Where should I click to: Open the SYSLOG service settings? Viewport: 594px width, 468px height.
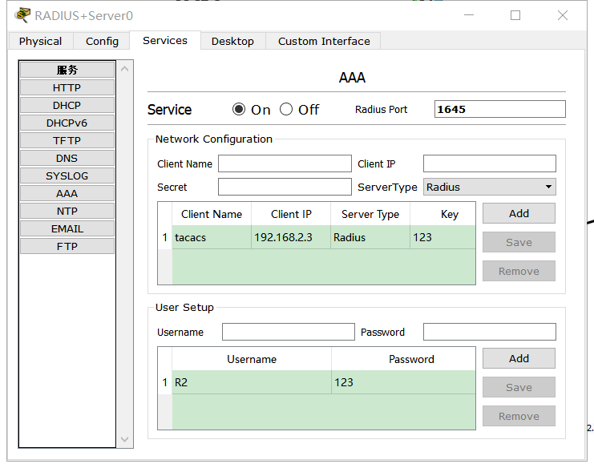[x=67, y=175]
